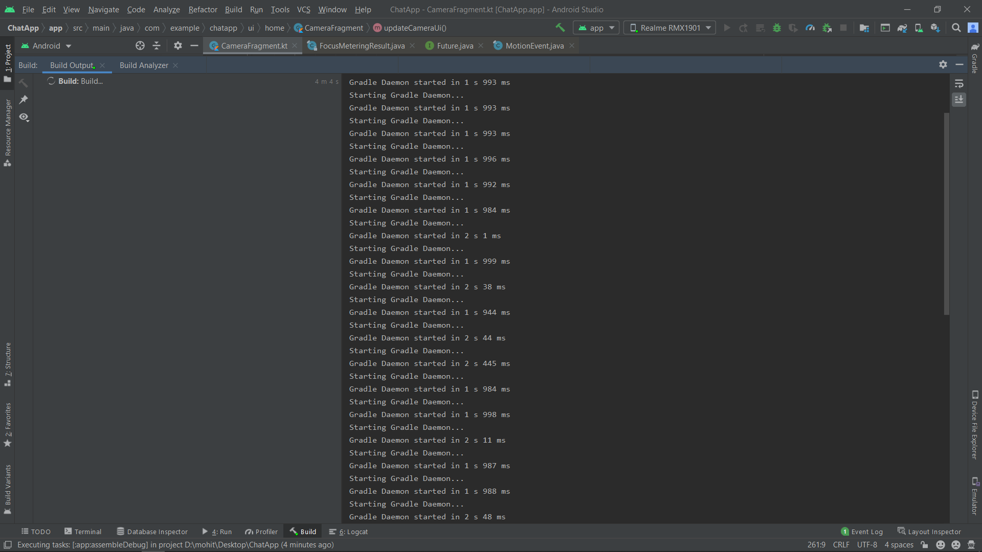The height and width of the screenshot is (552, 982).
Task: Click Run app with Coverage icon
Action: point(793,28)
